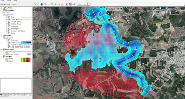Go to next view with gray arrow
Viewport: 185px width, 99px height.
59,4
